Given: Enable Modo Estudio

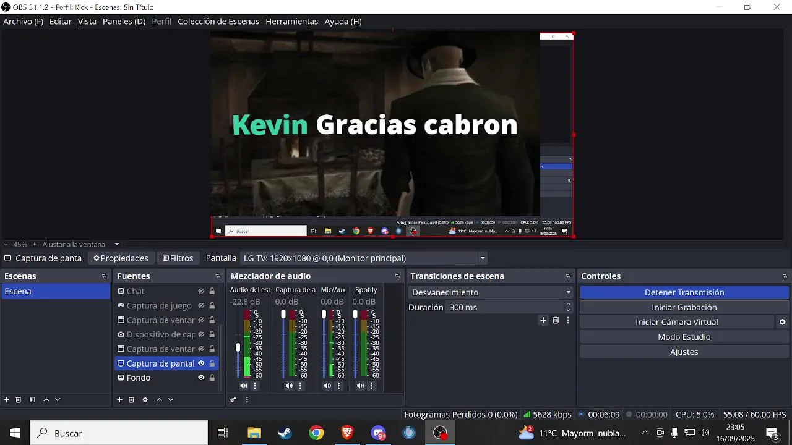Looking at the screenshot, I should [684, 337].
